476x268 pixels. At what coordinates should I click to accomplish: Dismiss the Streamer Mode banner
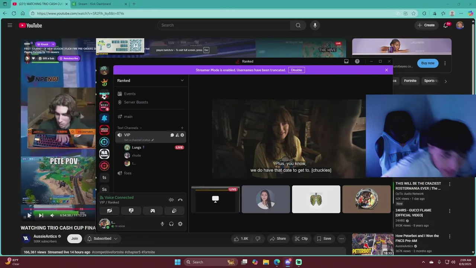point(386,70)
